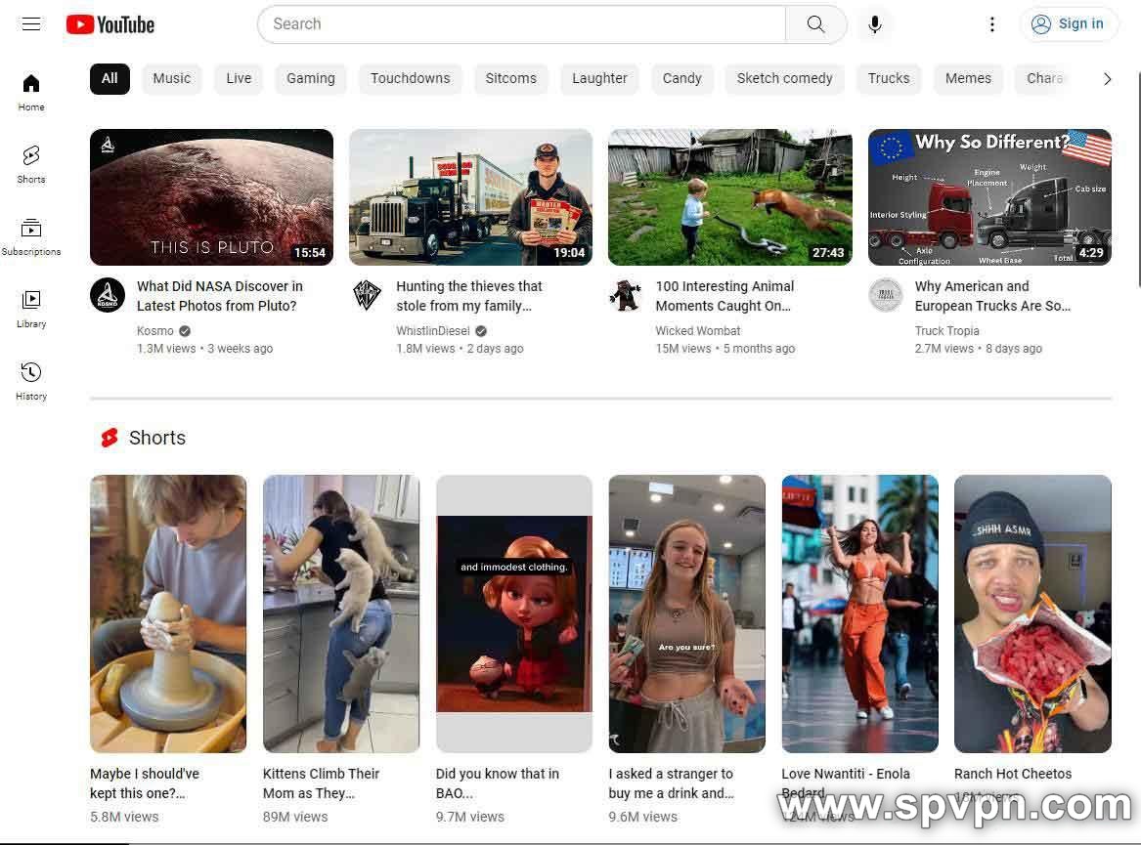The width and height of the screenshot is (1141, 845).
Task: Click the YouTube logo
Action: pyautogui.click(x=110, y=24)
